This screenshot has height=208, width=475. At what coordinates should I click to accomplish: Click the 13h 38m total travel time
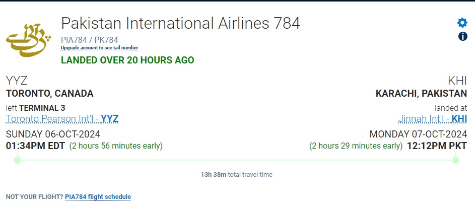236,175
